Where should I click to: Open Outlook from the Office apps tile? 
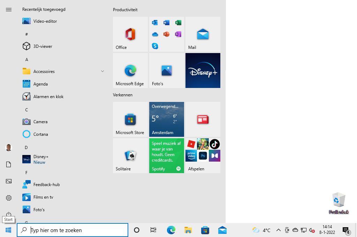155,23
